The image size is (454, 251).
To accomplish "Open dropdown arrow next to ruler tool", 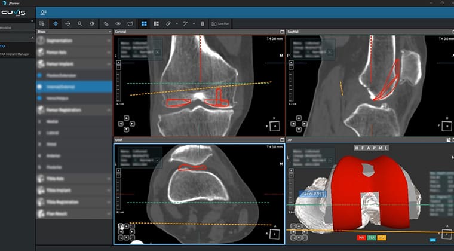I will [x=176, y=23].
